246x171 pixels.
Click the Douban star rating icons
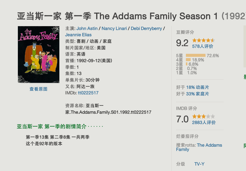tap(203, 40)
